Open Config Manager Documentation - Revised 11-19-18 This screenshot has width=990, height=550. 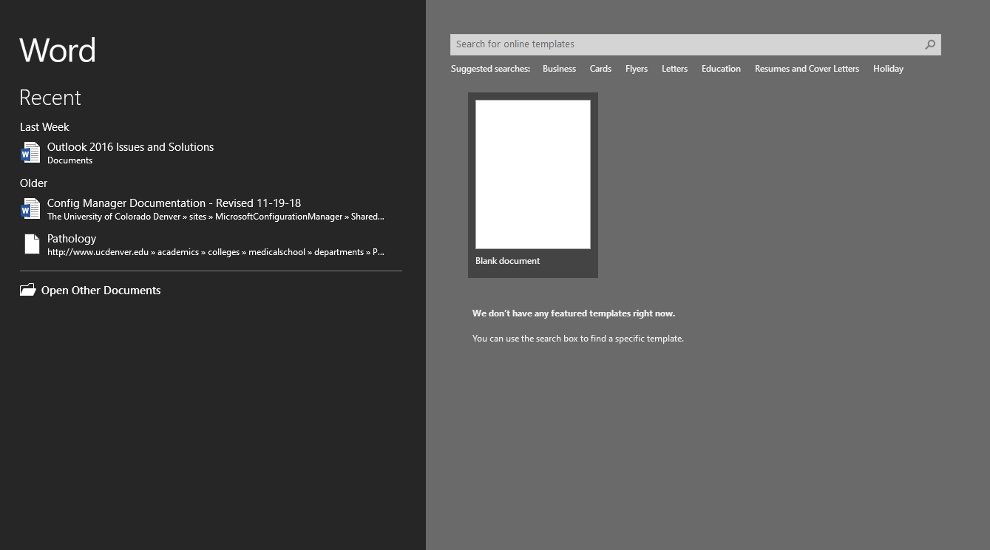174,203
